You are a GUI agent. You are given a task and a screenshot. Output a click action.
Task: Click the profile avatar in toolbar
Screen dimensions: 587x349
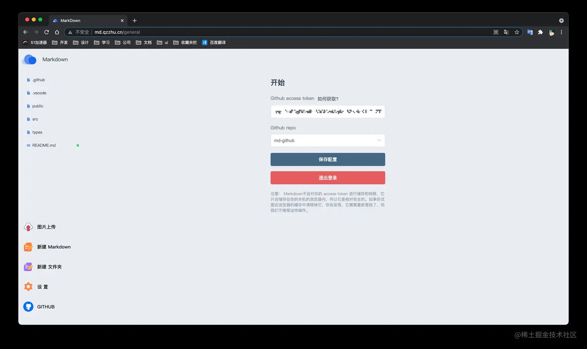tap(551, 32)
